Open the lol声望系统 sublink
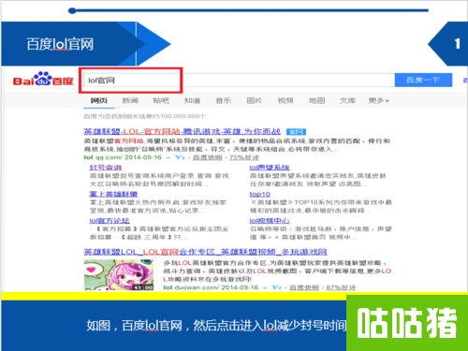The image size is (468, 351). tap(270, 168)
